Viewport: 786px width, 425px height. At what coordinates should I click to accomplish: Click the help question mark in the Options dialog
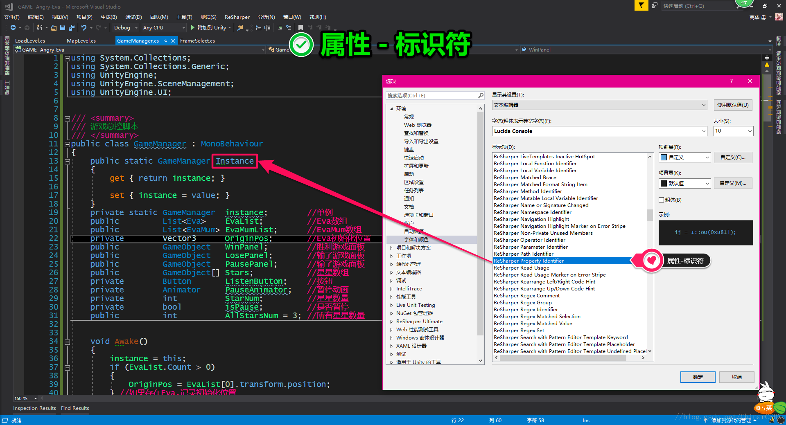coord(732,81)
